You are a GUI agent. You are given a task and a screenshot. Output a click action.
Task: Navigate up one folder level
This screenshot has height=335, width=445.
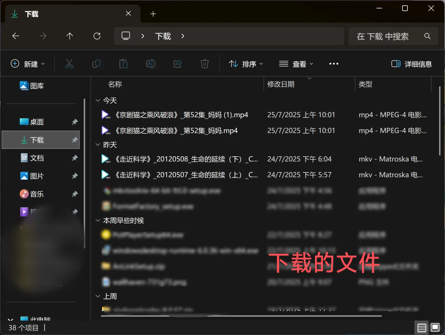(70, 36)
